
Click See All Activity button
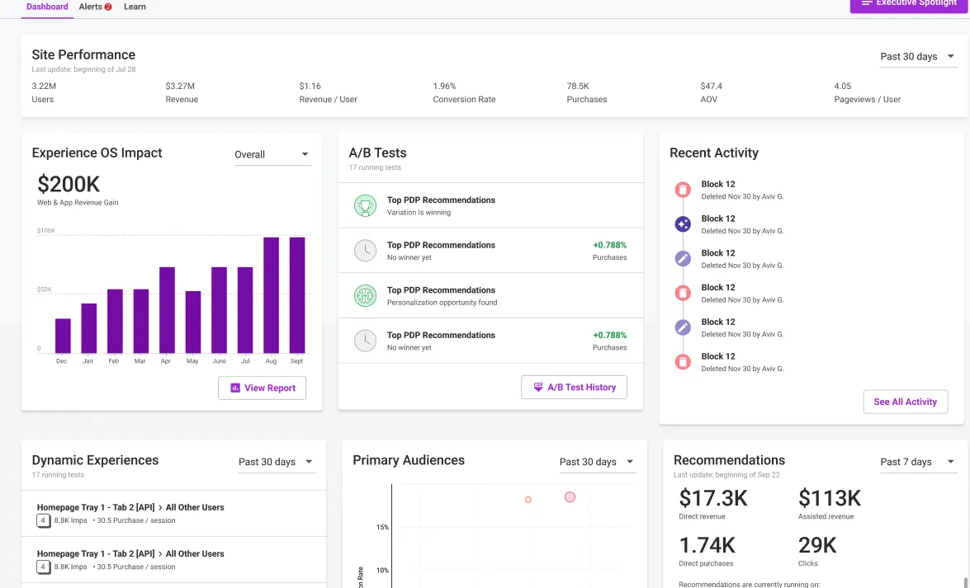point(905,402)
